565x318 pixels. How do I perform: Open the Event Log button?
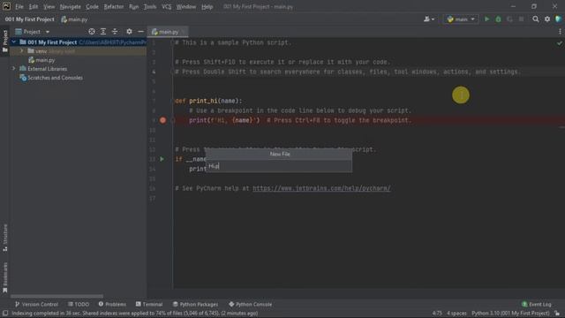pos(536,304)
